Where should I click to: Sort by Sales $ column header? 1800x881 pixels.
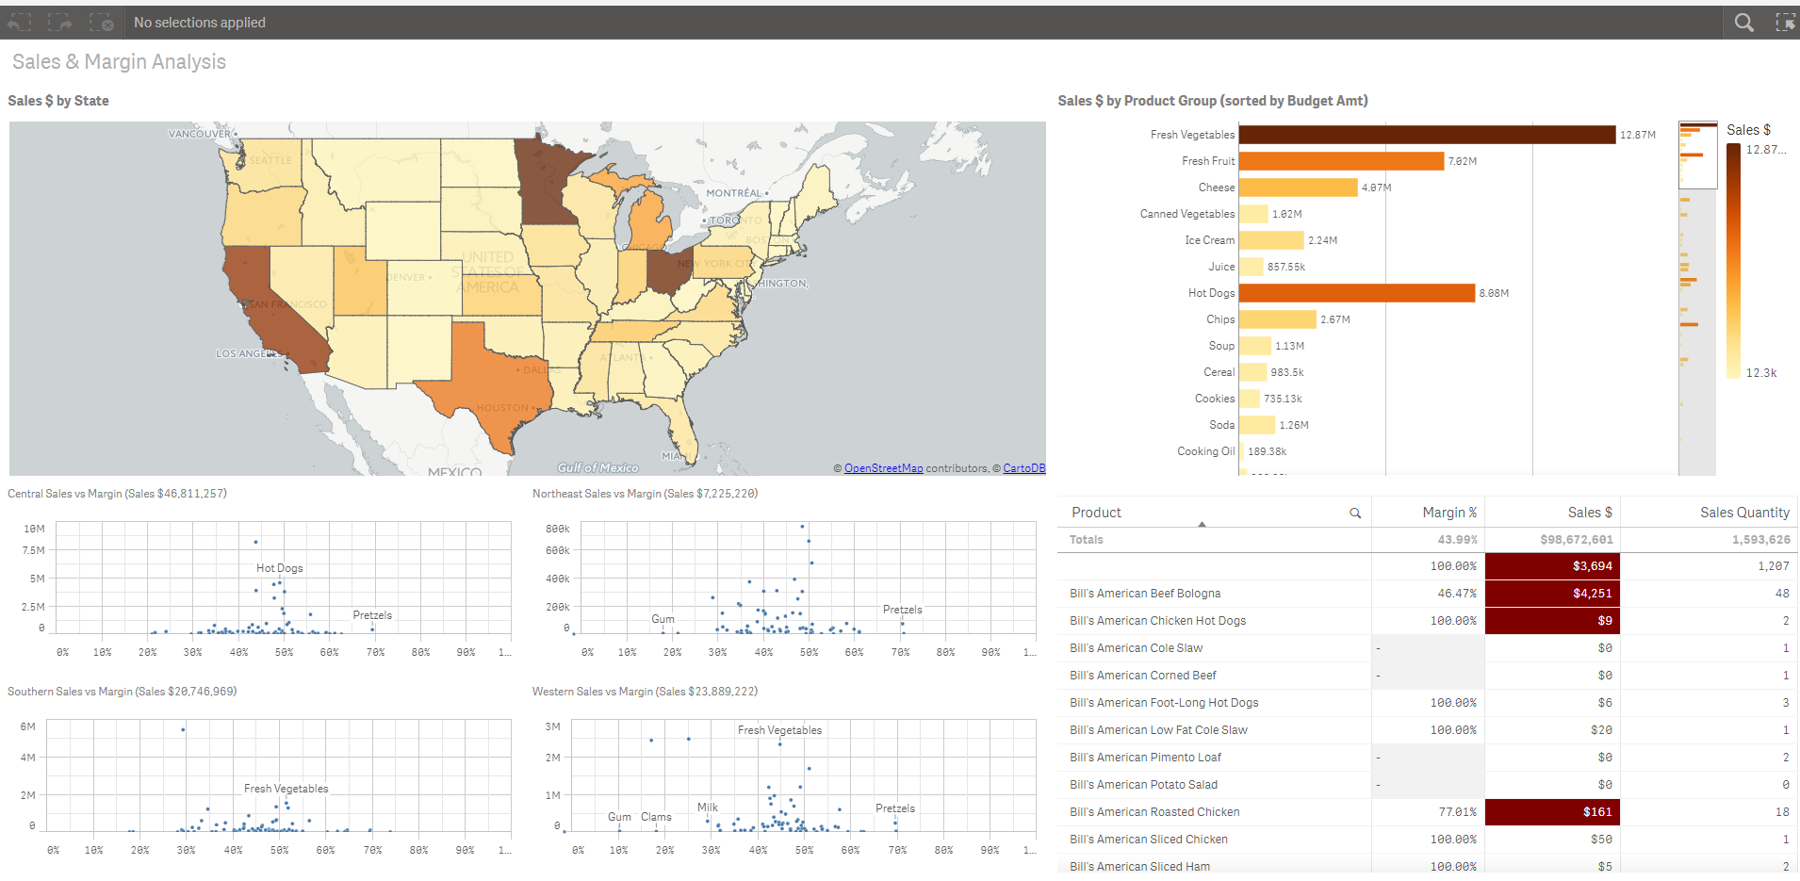pos(1590,513)
